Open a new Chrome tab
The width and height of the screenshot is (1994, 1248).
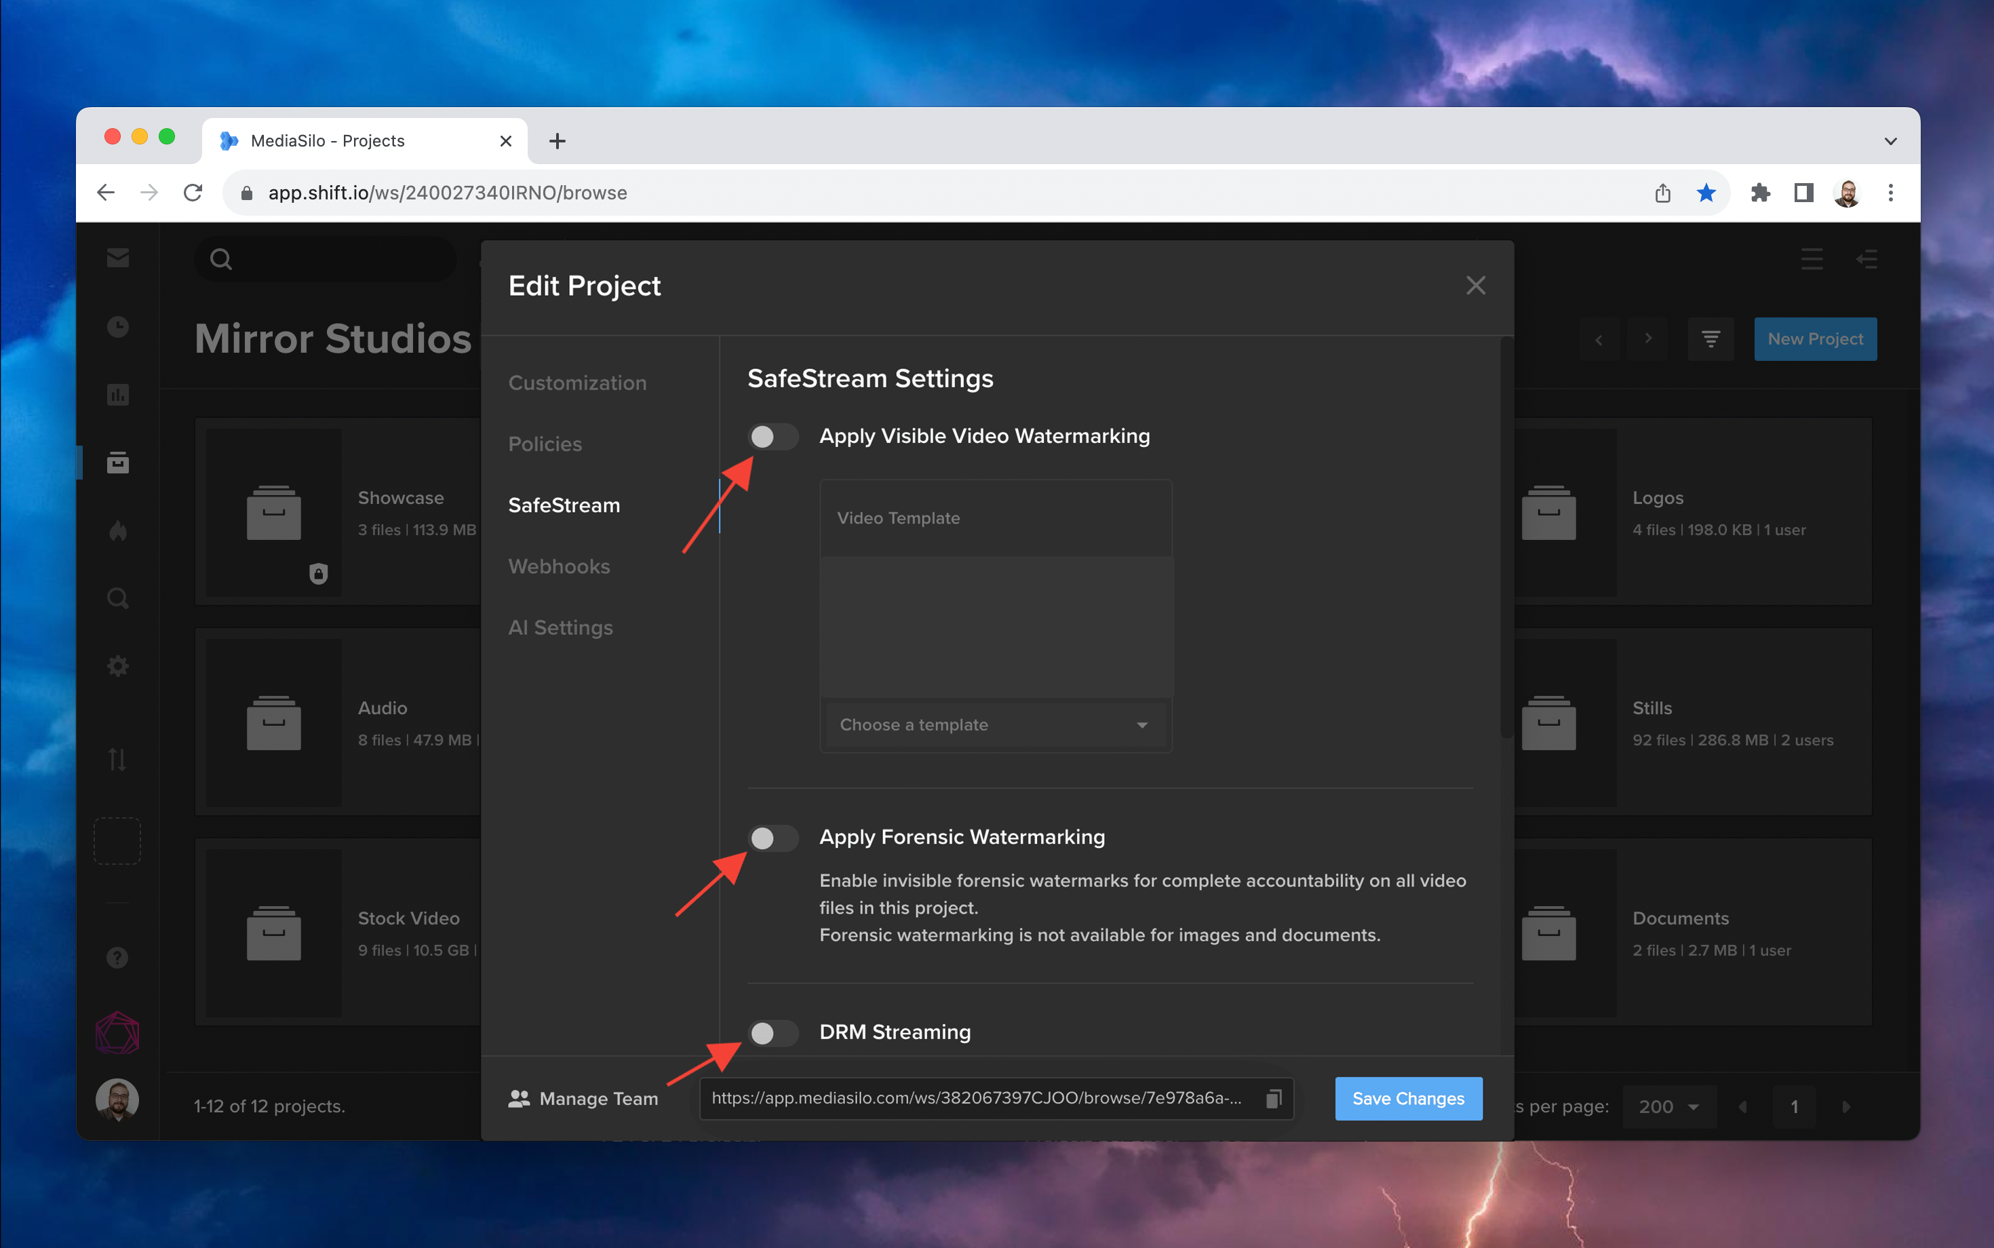[557, 141]
